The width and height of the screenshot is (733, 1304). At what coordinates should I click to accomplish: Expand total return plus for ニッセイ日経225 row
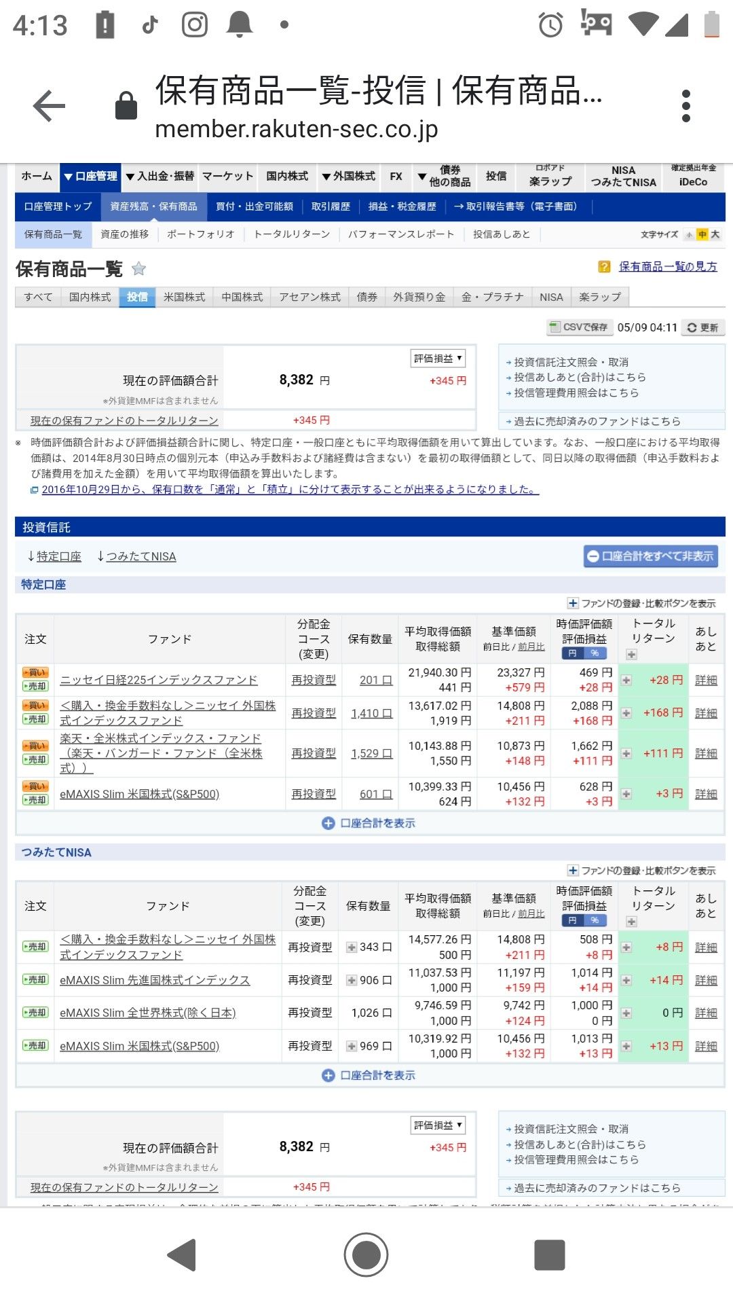click(626, 681)
